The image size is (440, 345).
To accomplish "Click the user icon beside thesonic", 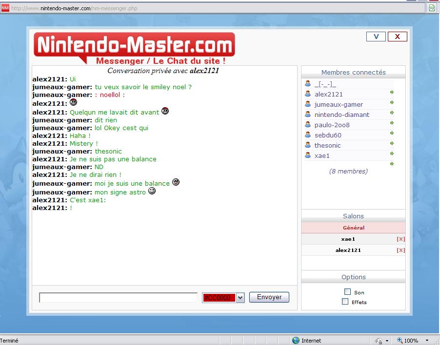I will 308,145.
